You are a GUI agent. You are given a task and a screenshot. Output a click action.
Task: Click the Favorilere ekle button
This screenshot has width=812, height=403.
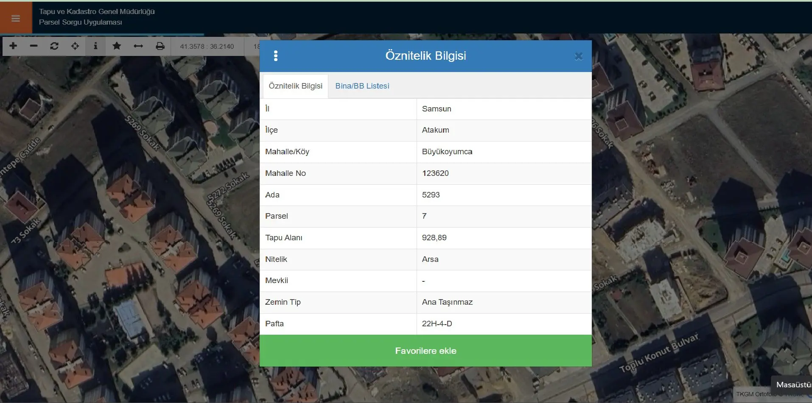coord(426,351)
